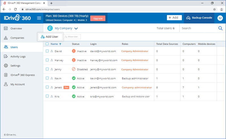Click the Add User button

click(51, 37)
